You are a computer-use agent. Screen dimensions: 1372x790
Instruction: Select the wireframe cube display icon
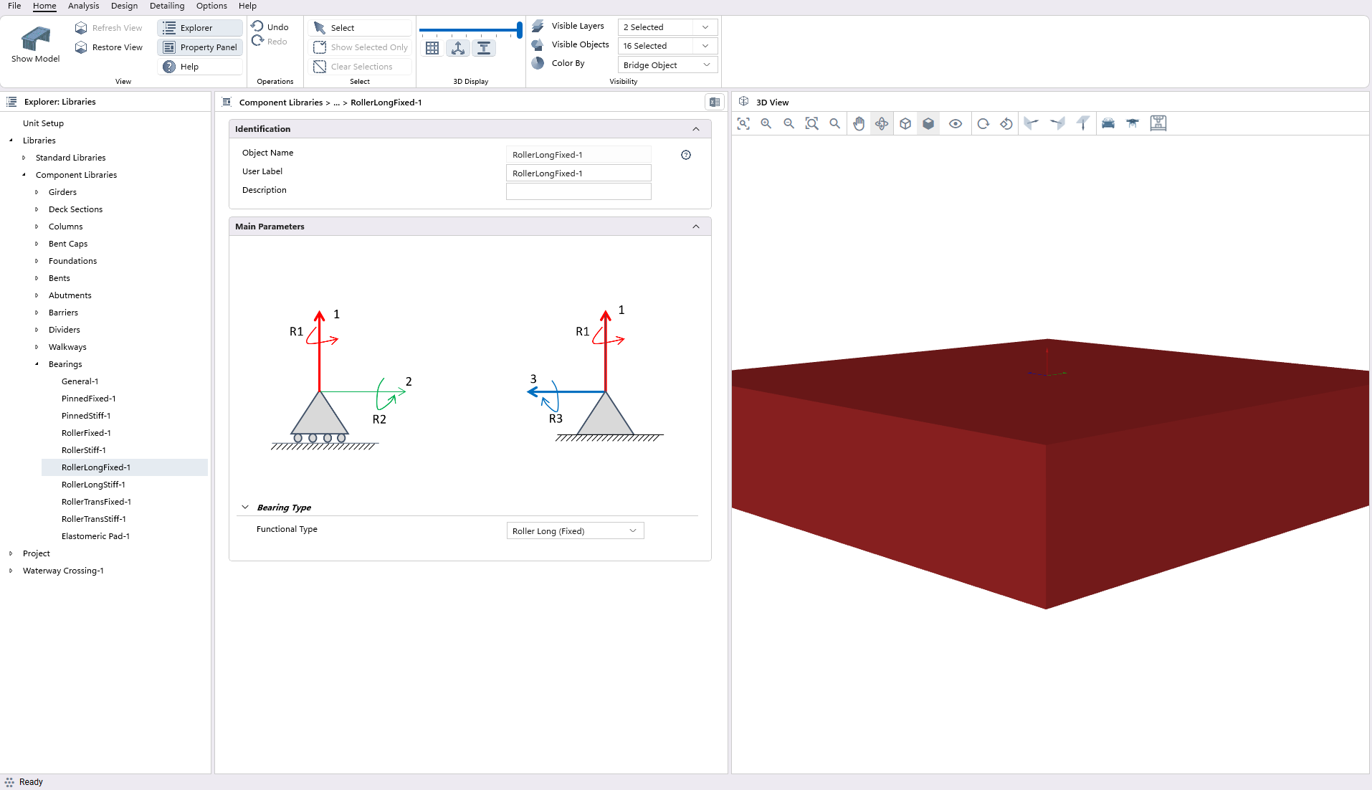pyautogui.click(x=905, y=123)
